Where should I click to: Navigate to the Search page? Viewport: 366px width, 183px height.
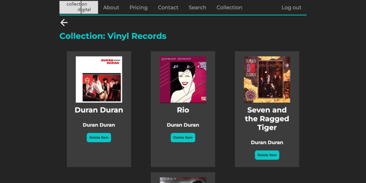[197, 8]
